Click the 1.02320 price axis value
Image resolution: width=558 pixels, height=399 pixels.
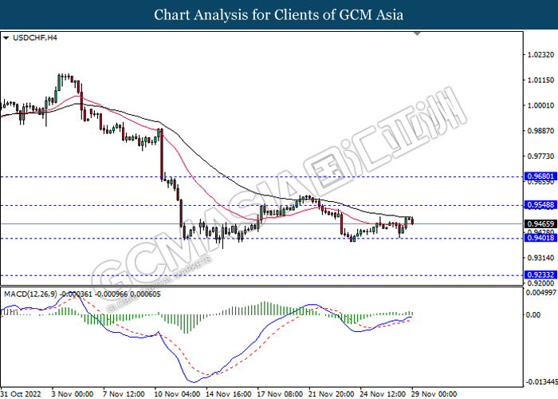pos(541,55)
